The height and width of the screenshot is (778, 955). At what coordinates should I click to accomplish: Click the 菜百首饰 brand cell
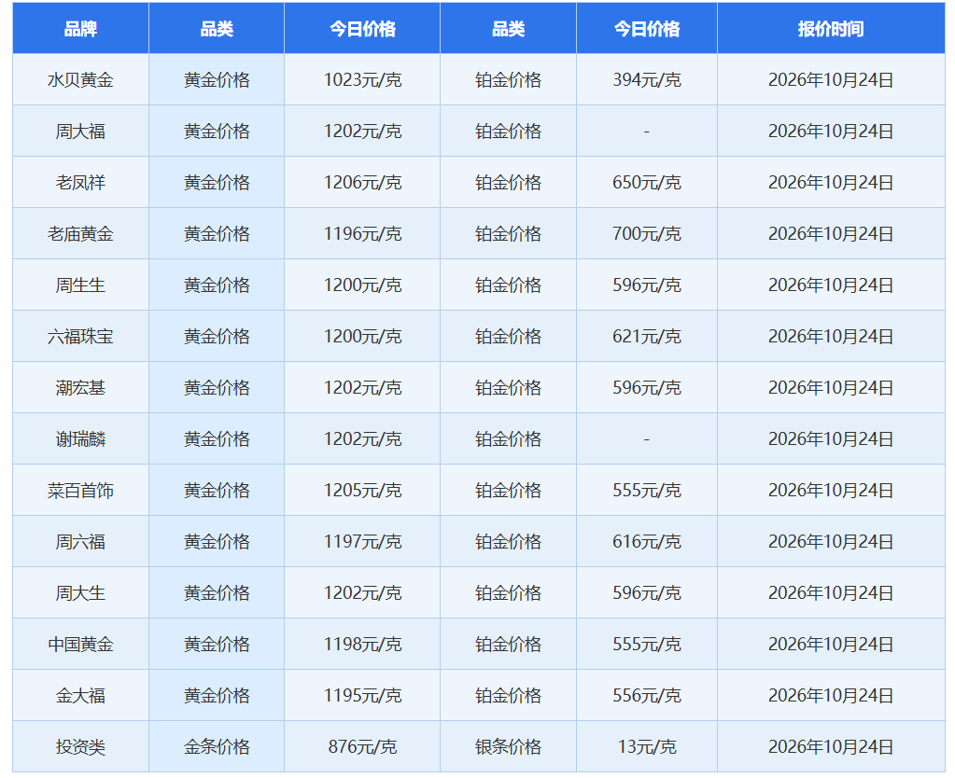coord(80,490)
